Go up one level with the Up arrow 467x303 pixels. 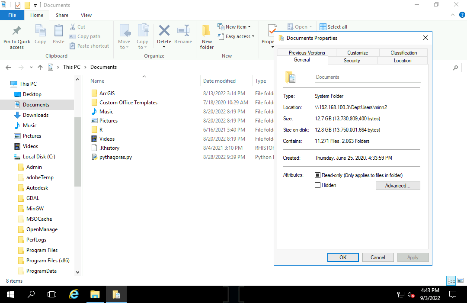coord(40,68)
